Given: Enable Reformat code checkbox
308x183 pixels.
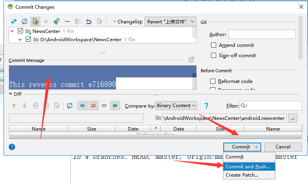Looking at the screenshot, I should tap(213, 81).
